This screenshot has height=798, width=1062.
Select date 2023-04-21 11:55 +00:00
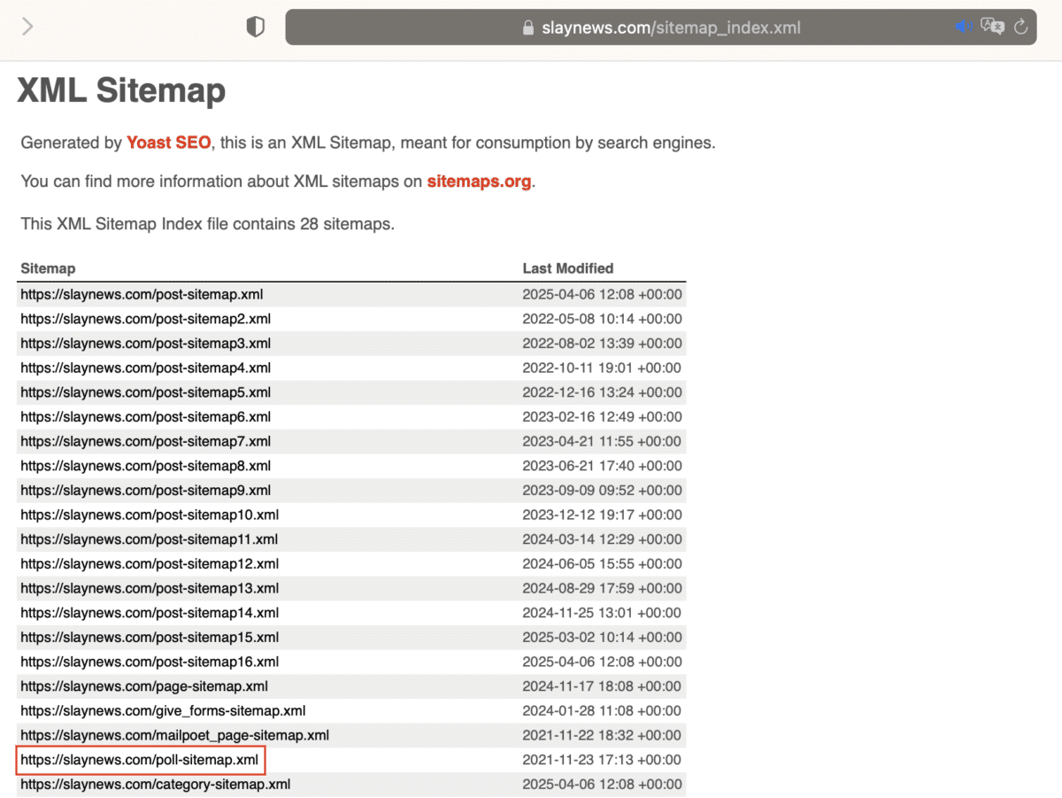click(x=603, y=441)
